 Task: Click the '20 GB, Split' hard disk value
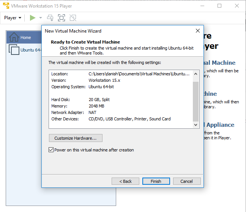coord(99,100)
